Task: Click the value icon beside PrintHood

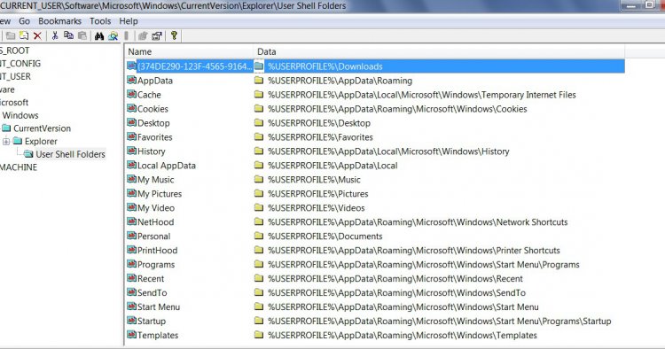Action: (131, 250)
